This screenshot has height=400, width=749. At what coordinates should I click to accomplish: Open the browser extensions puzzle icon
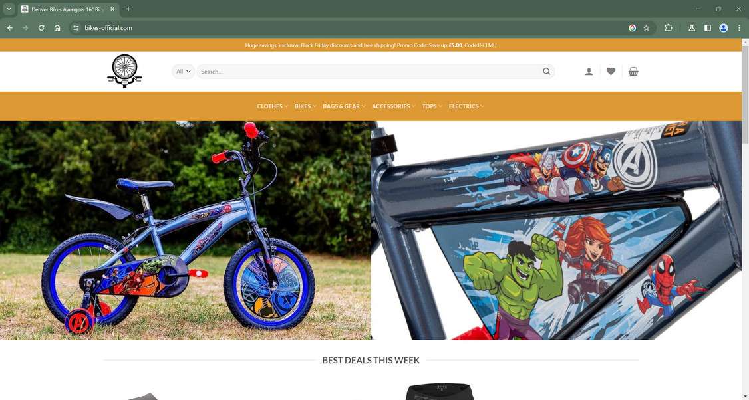pos(669,28)
